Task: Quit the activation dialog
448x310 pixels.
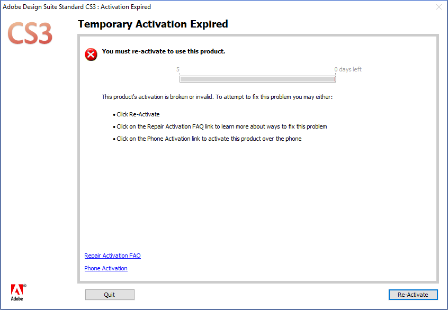Action: click(x=110, y=295)
